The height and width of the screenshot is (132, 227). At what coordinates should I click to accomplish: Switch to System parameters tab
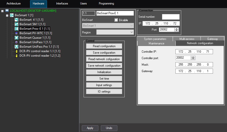(155, 39)
